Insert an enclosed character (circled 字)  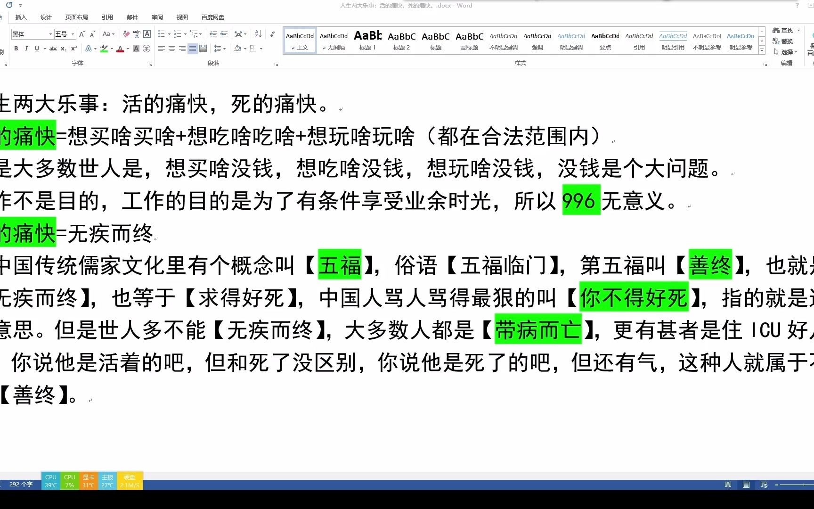point(147,49)
